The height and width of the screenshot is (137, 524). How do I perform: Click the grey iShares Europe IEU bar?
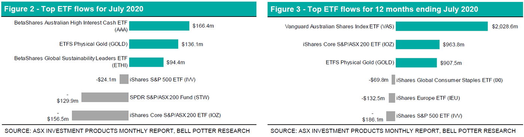tap(392, 98)
